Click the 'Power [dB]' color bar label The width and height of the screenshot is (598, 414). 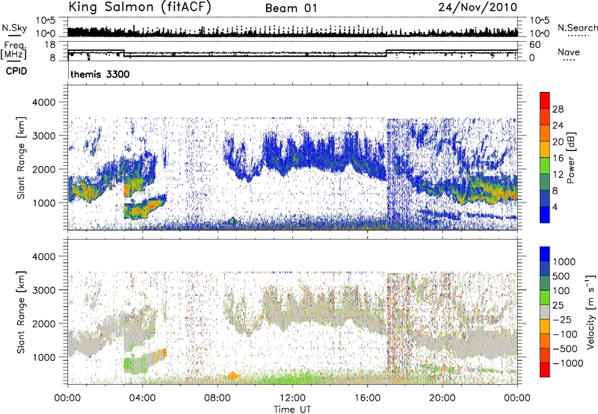(x=571, y=158)
